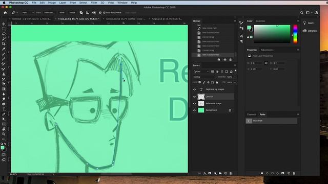This screenshot has width=328, height=184.
Task: Toggle Auto Add/Delete checkbox
Action: click(x=104, y=13)
